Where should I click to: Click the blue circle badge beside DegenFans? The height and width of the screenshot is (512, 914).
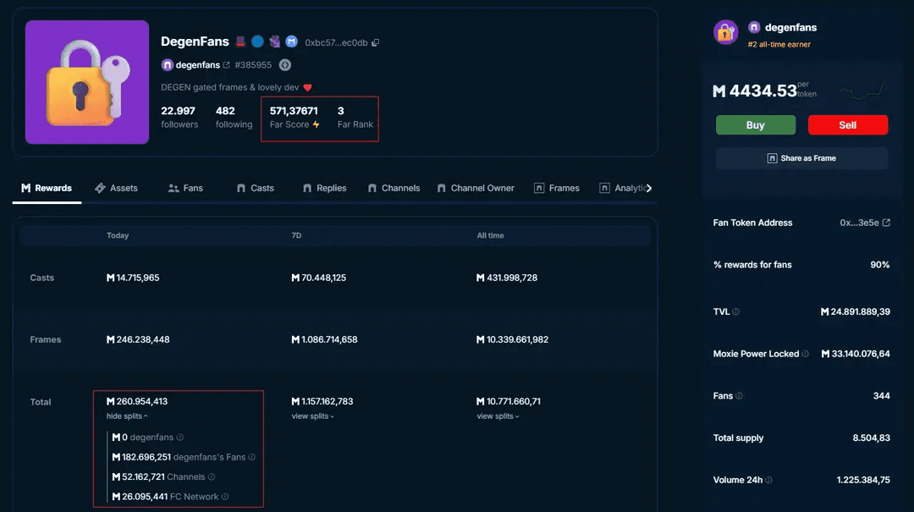(257, 41)
